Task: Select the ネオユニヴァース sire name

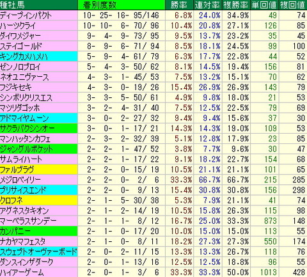Action: 24,77
